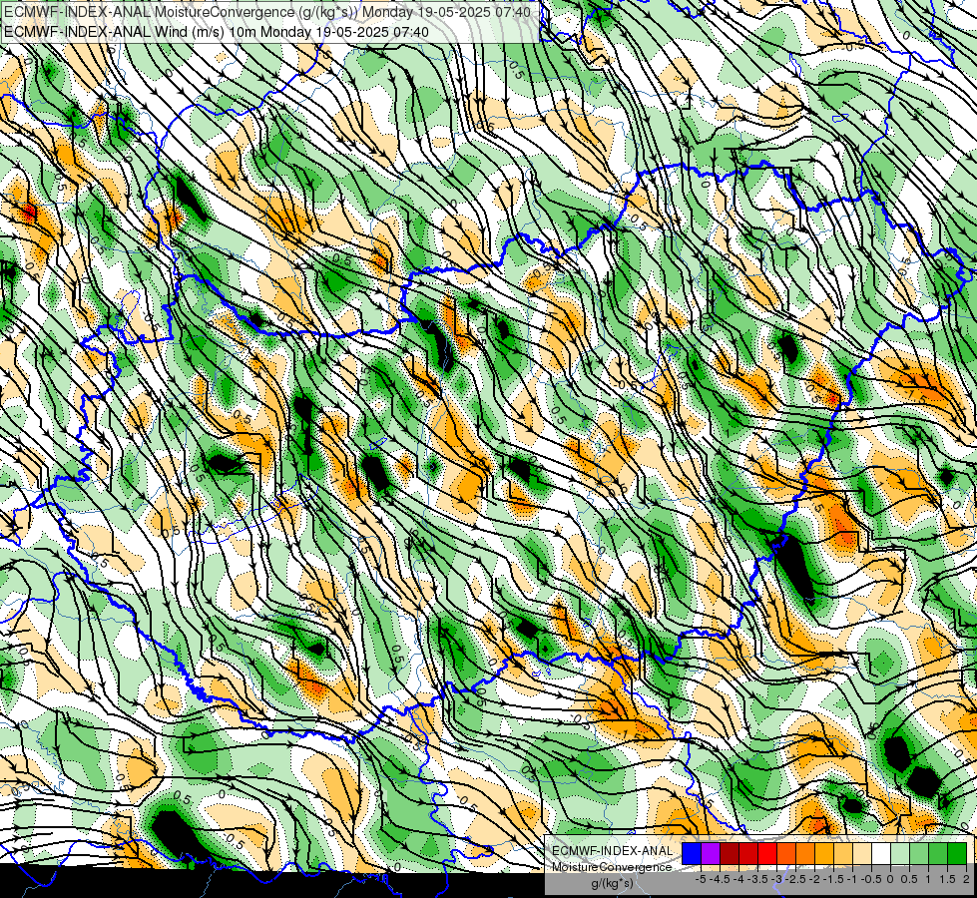Click the darkest red legend swatch
This screenshot has width=977, height=898.
click(730, 853)
